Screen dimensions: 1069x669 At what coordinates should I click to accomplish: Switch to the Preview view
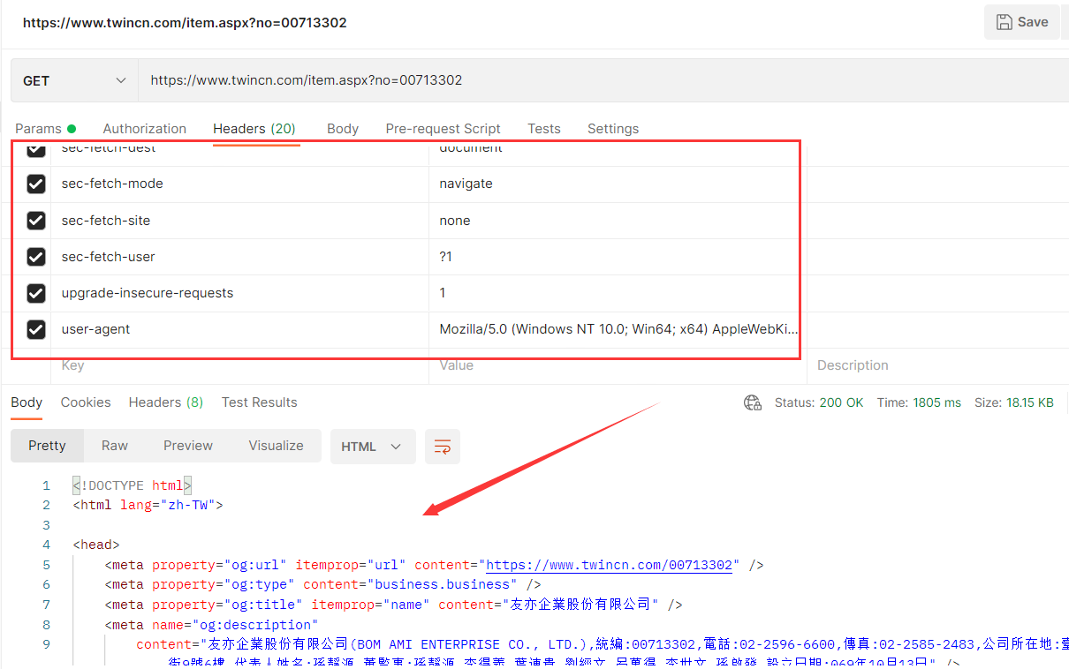tap(188, 446)
